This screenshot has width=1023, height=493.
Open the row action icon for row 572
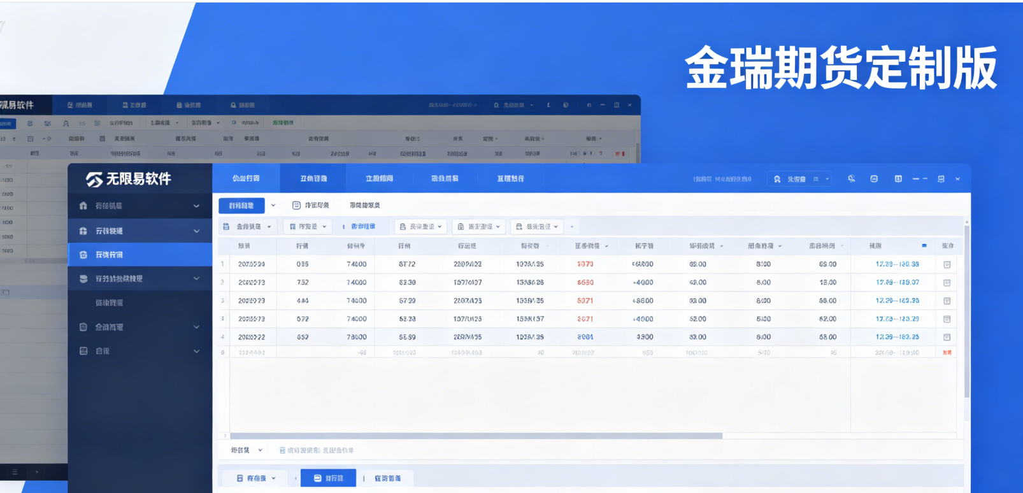tap(947, 319)
